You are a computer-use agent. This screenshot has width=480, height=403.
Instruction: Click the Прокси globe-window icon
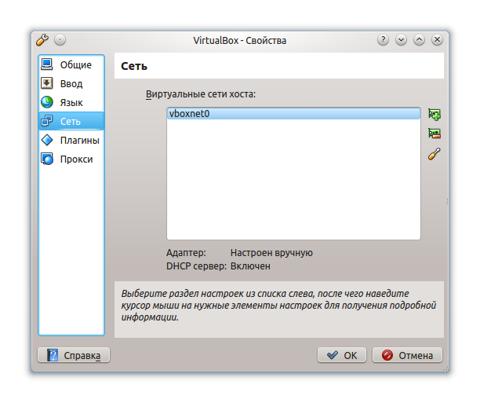click(x=47, y=159)
